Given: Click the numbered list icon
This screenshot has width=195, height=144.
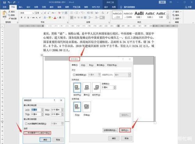Looking at the screenshot, I should click(77, 13).
